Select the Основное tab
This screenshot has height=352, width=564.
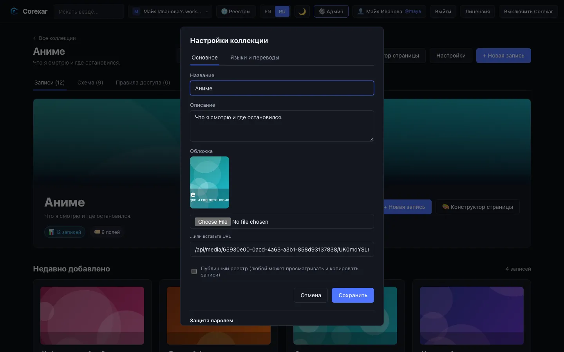click(204, 57)
